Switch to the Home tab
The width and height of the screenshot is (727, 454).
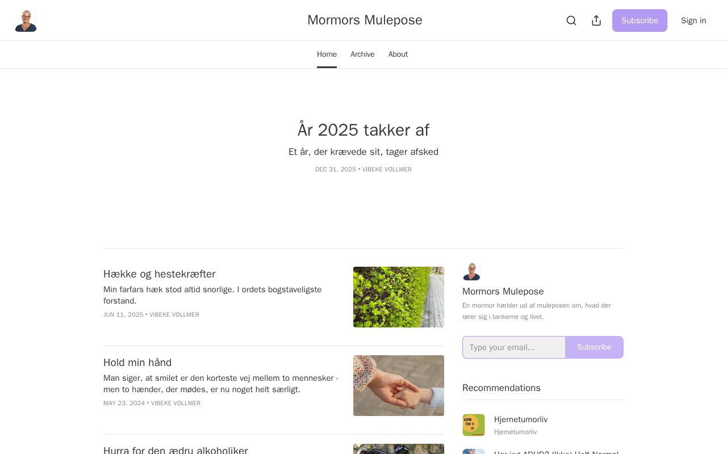(327, 54)
